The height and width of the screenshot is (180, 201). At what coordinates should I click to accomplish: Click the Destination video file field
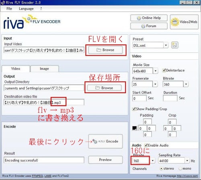44,103
